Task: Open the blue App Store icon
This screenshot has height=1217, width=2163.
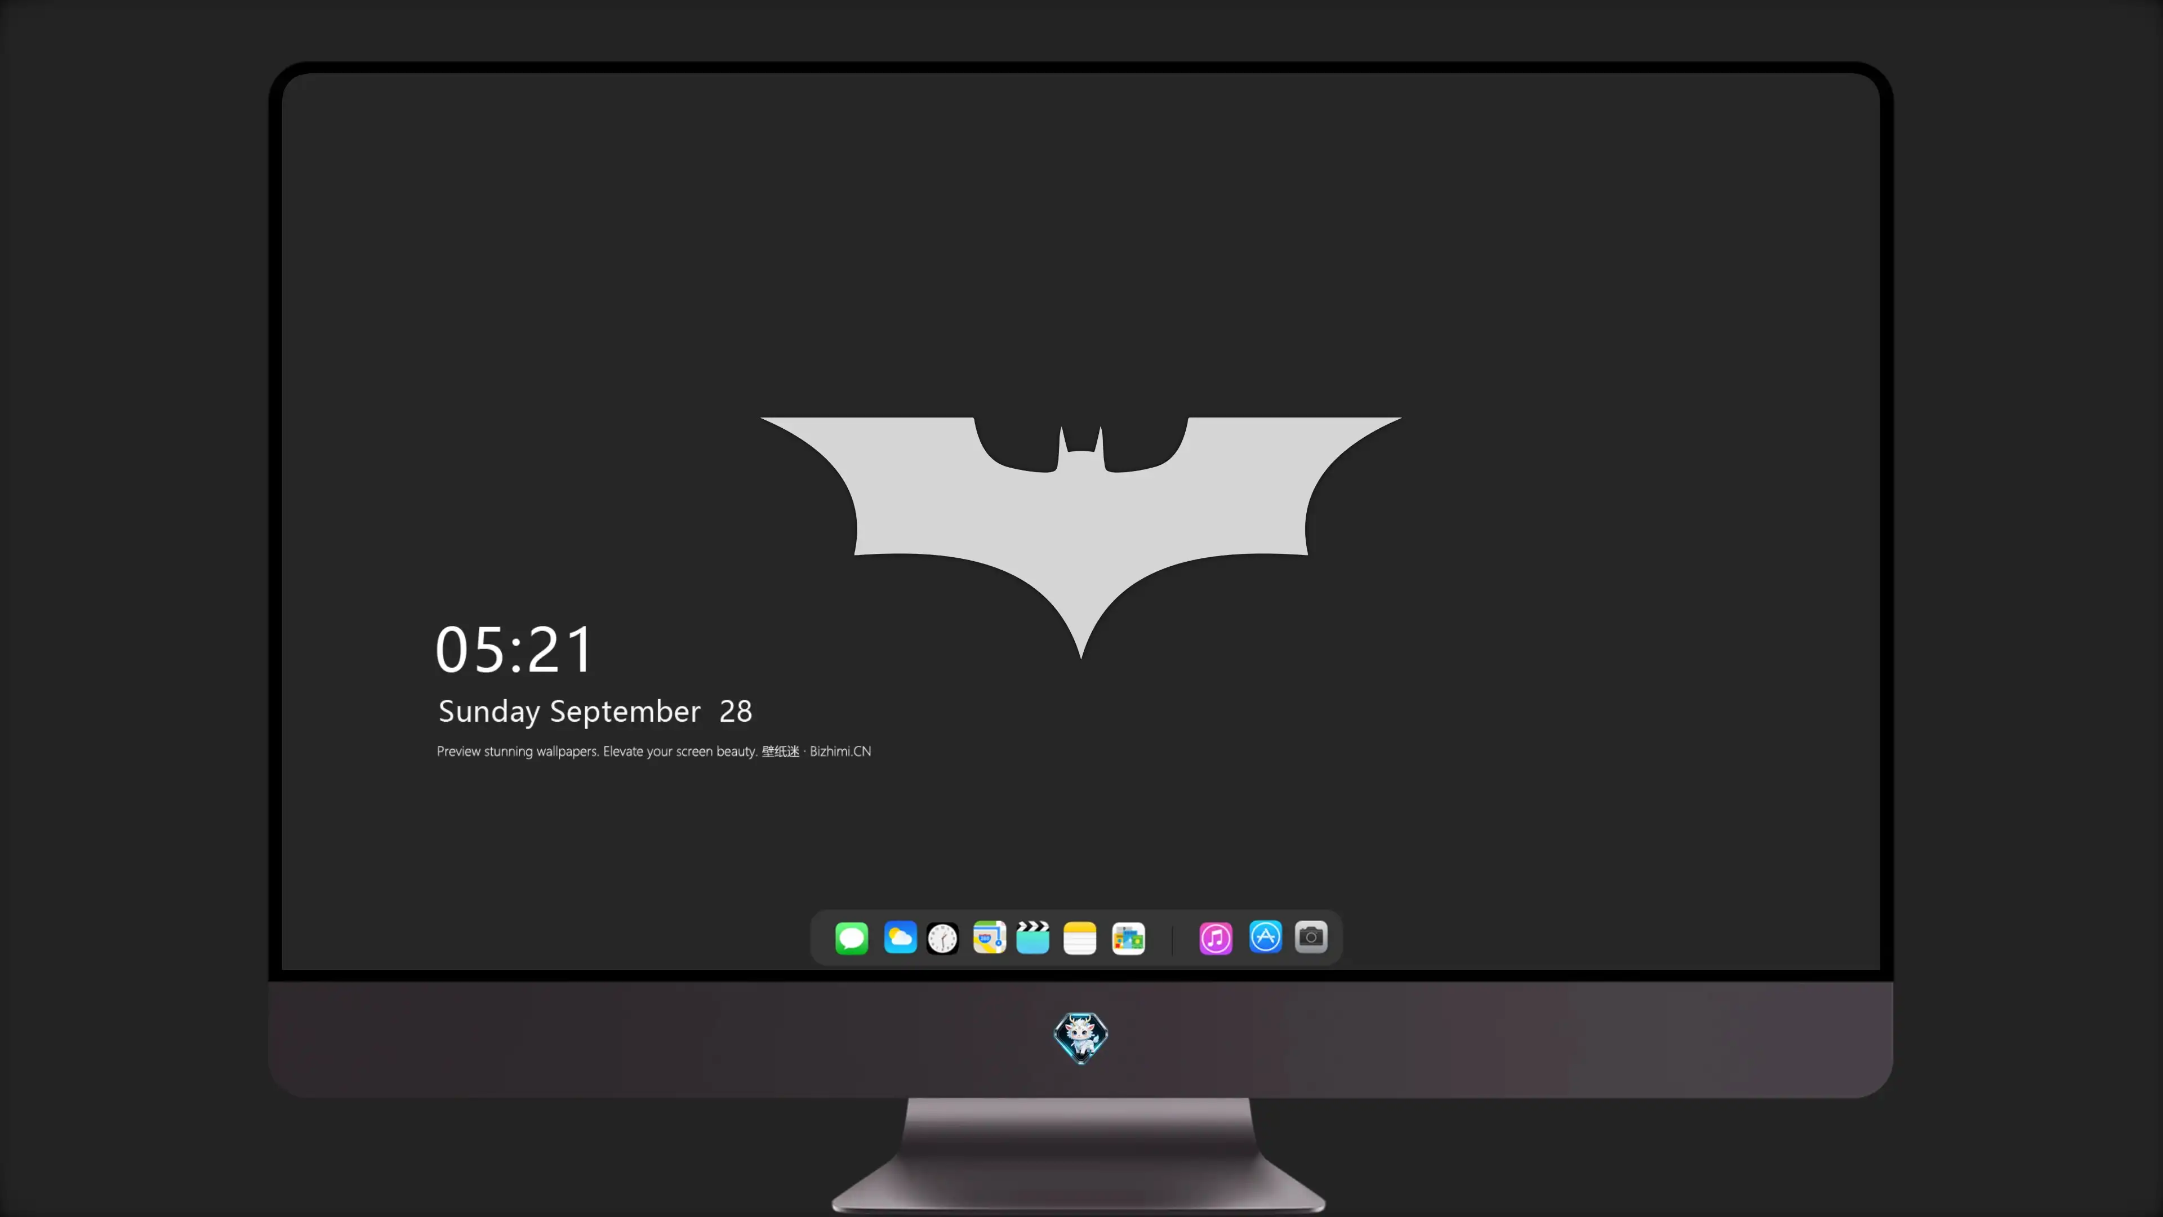Action: click(1265, 936)
